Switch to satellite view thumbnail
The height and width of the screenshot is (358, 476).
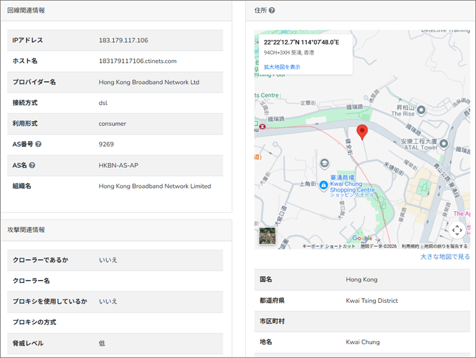268,236
